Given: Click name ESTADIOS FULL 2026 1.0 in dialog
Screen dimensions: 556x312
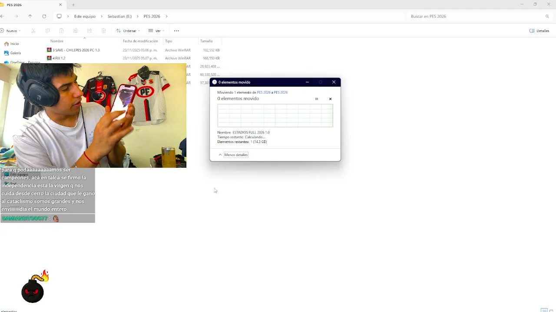Looking at the screenshot, I should pyautogui.click(x=251, y=132).
